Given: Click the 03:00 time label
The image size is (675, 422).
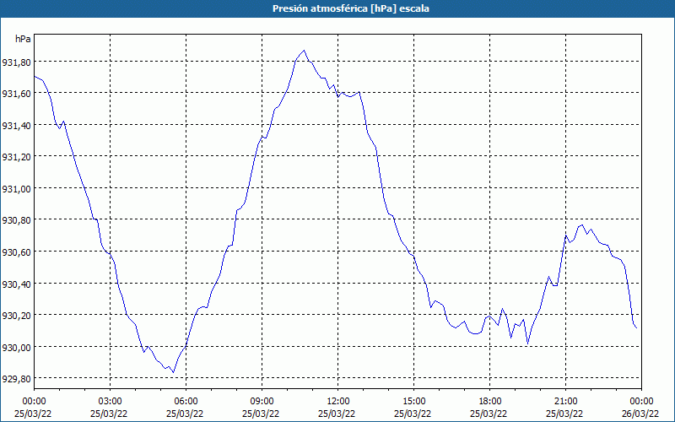Looking at the screenshot, I should (x=111, y=402).
